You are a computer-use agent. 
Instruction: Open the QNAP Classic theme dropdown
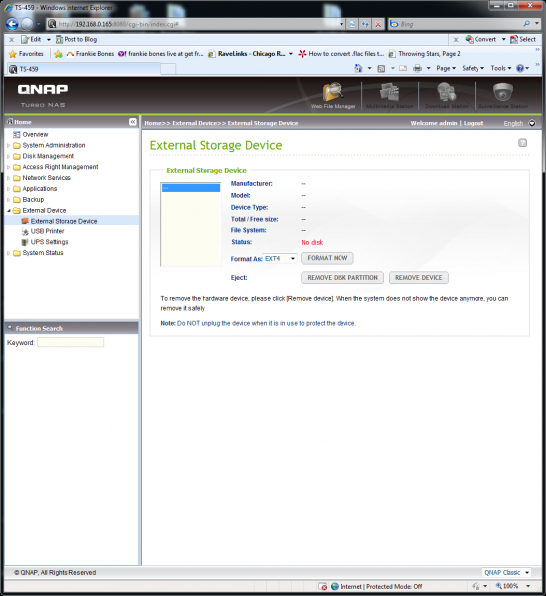[507, 573]
